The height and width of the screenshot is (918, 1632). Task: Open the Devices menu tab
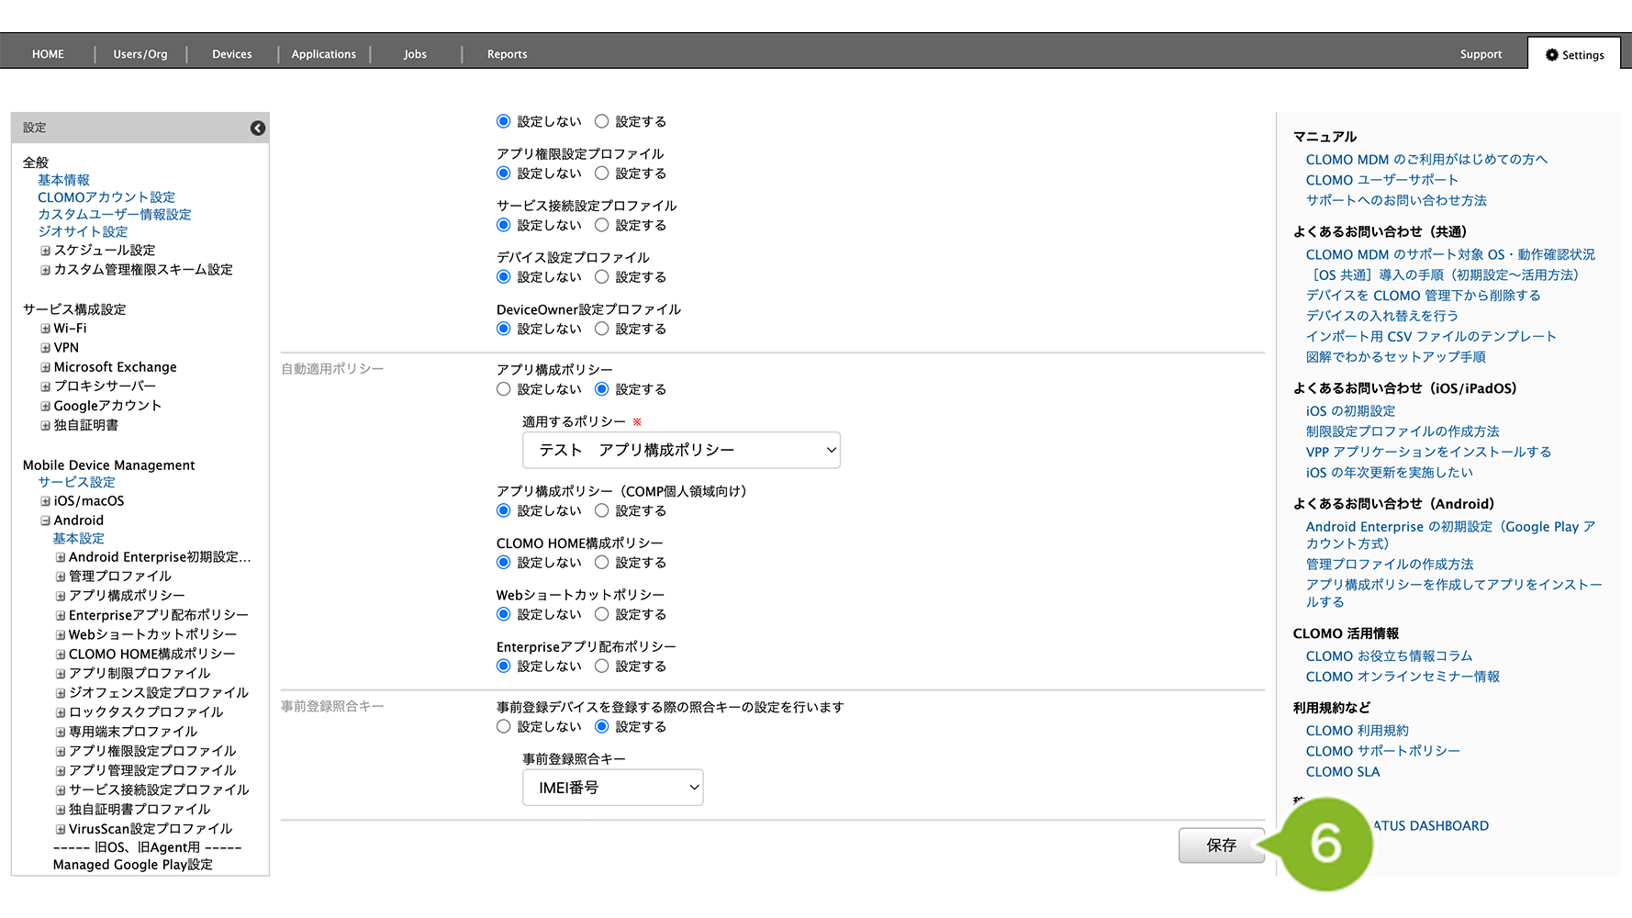point(231,54)
